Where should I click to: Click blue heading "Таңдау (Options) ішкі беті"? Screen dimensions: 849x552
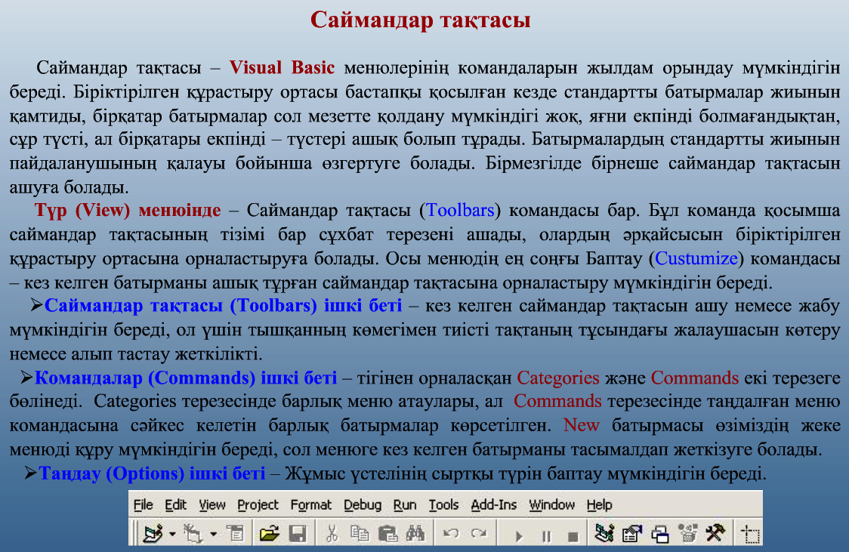152,473
